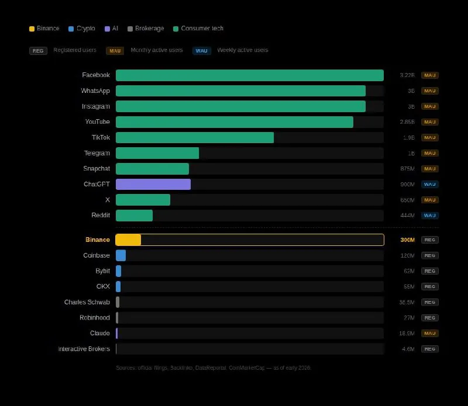
Task: Click the MAU badge beside TikTok's 1.9B
Action: (x=429, y=137)
